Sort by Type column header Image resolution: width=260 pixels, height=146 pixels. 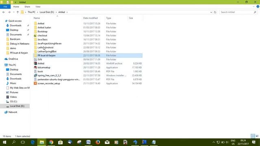[108, 18]
